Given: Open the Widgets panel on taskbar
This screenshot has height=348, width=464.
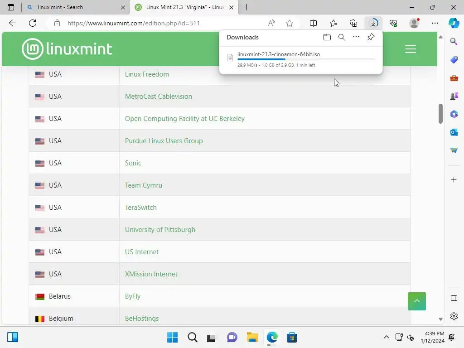Looking at the screenshot, I should pyautogui.click(x=12, y=337).
